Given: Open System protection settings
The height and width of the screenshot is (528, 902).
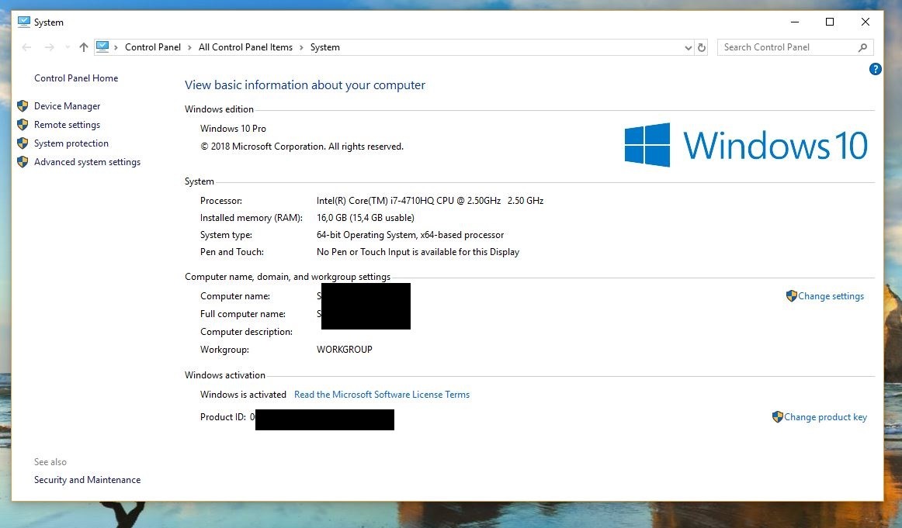Looking at the screenshot, I should coord(71,143).
